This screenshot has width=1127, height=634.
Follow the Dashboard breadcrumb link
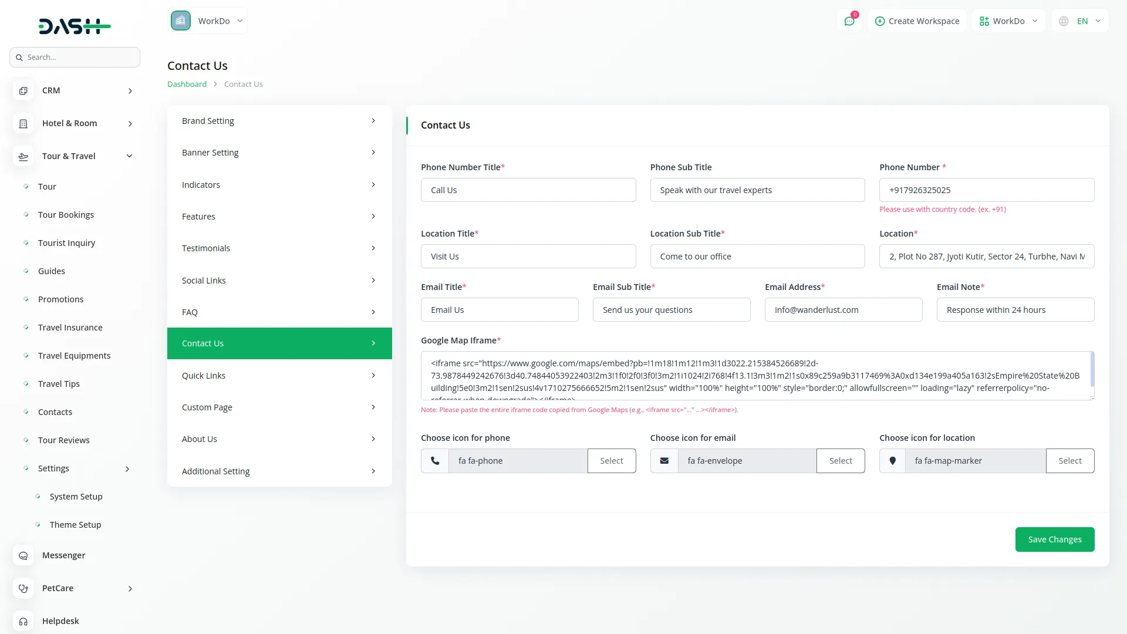tap(187, 84)
